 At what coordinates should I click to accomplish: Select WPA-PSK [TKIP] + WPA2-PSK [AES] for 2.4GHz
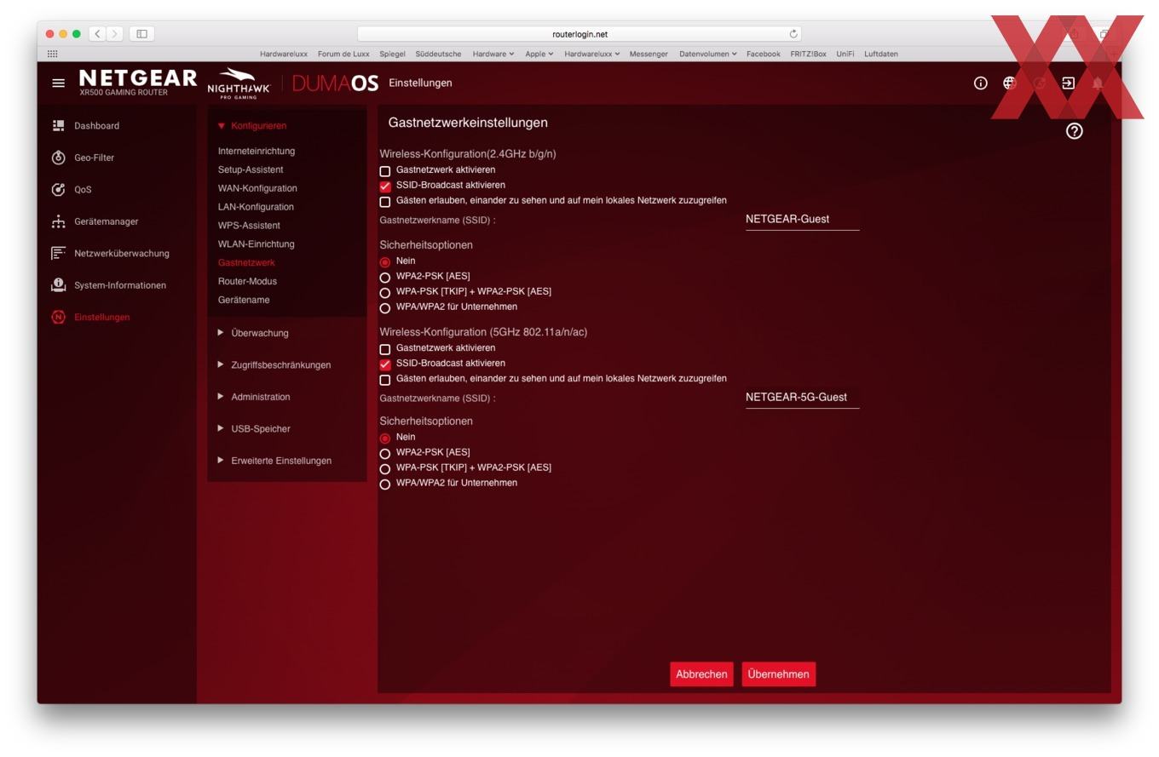[384, 293]
